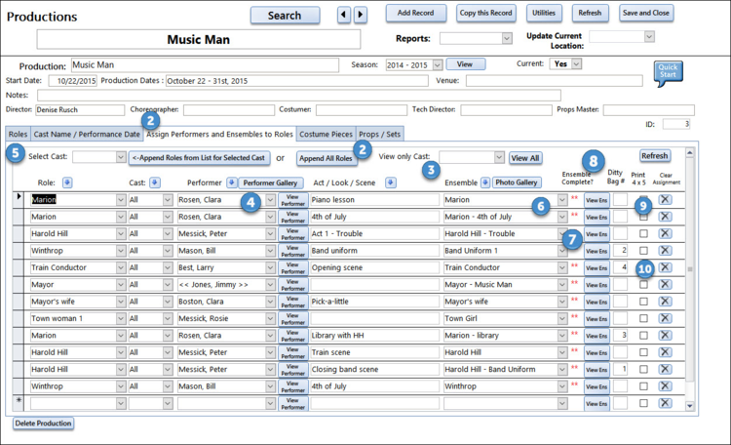This screenshot has height=445, width=731.
Task: View Ens for Train Conductor ensemble
Action: 596,268
